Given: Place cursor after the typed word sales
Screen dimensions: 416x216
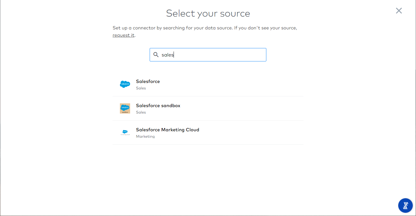Looking at the screenshot, I should 174,55.
